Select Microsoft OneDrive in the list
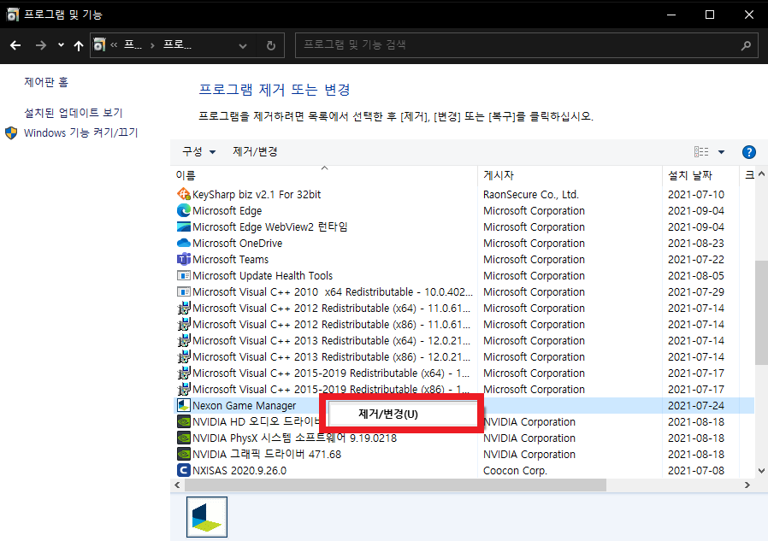 (x=238, y=243)
